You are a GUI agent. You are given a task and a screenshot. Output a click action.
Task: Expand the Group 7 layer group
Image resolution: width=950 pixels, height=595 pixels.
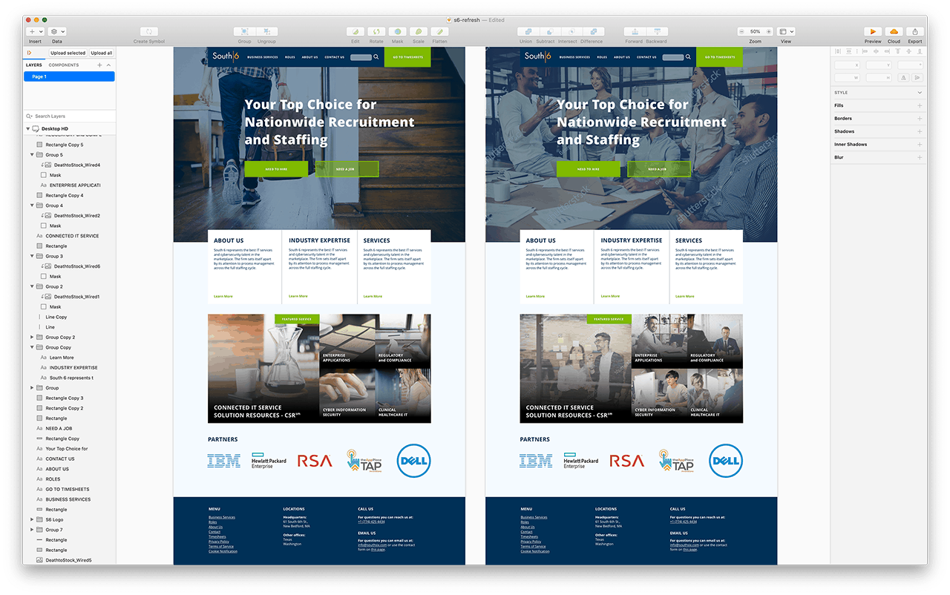tap(32, 530)
